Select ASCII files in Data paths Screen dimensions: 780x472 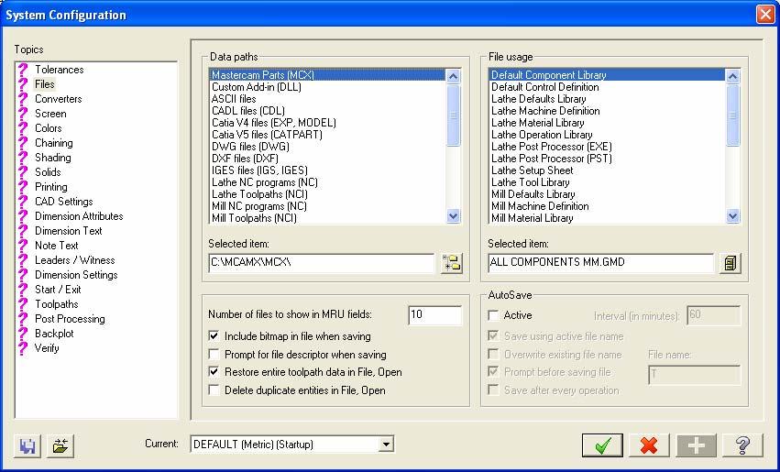coord(328,99)
